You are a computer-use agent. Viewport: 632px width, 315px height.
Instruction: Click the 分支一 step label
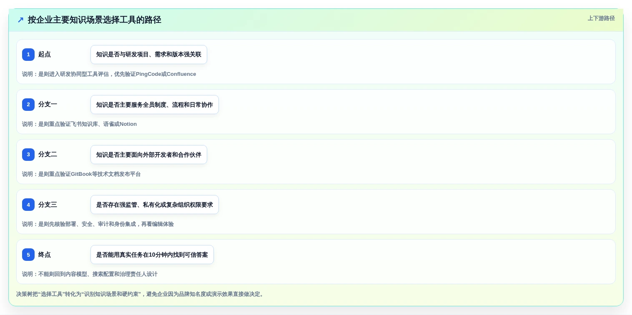point(48,105)
